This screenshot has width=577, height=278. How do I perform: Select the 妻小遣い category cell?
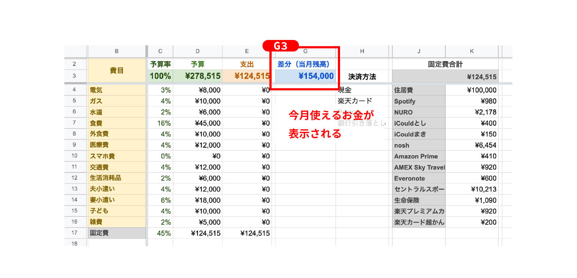tap(116, 200)
